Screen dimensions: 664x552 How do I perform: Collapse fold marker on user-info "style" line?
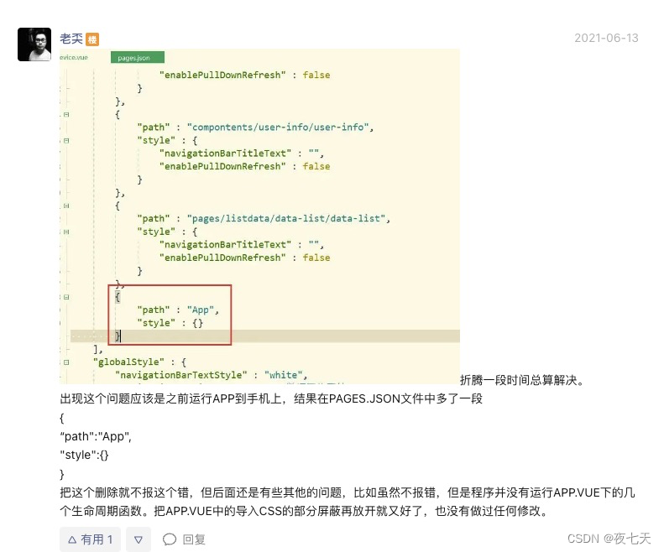click(66, 141)
